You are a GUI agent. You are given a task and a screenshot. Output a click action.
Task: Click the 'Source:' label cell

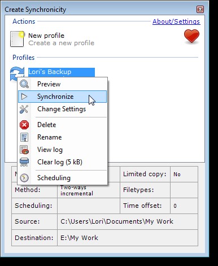34,221
